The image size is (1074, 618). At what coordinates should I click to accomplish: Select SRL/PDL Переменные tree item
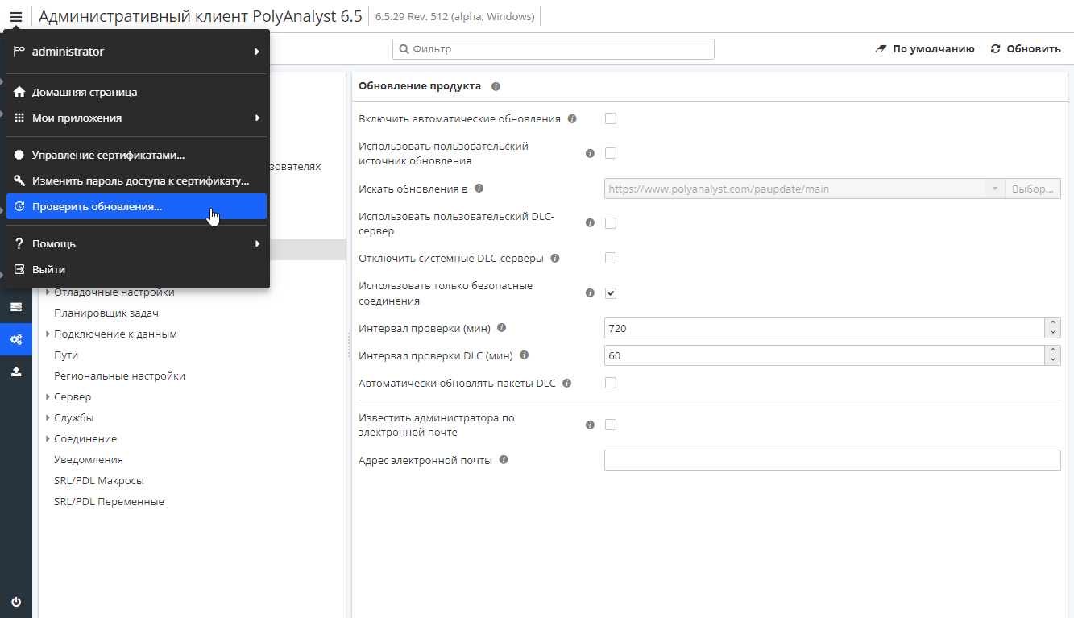click(x=109, y=501)
